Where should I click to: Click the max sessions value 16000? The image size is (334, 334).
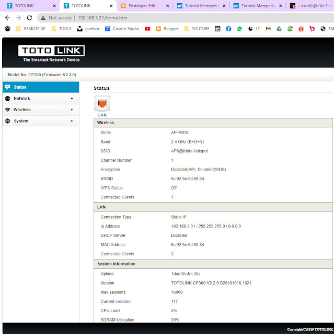click(x=177, y=292)
